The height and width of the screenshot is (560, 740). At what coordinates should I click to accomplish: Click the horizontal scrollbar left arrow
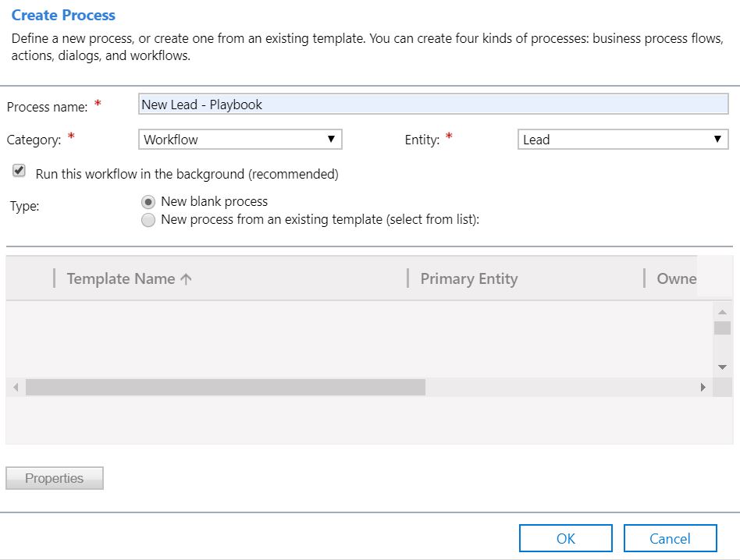16,387
